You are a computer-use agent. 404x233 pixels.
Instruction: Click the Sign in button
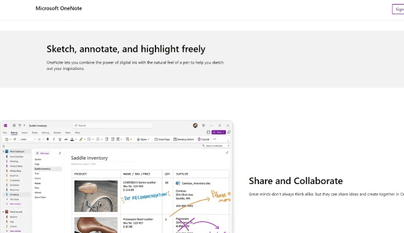[398, 9]
